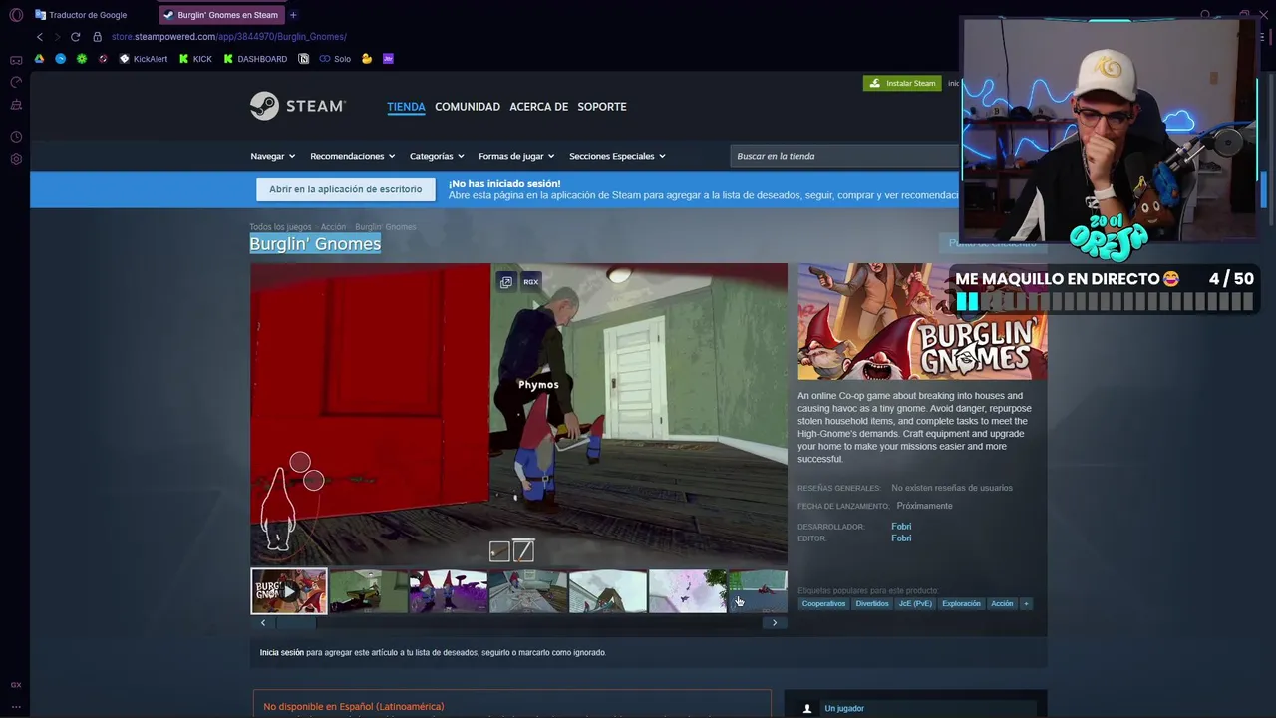The height and width of the screenshot is (718, 1276).
Task: Open the KICK bookmark
Action: (x=195, y=59)
